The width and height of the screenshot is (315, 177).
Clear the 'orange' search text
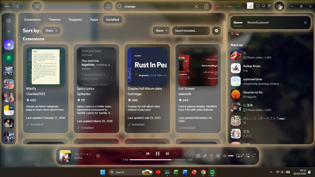(x=196, y=7)
